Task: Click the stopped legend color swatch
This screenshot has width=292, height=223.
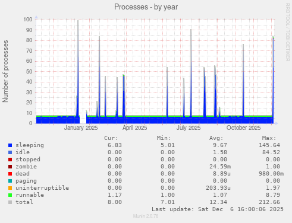Action: 10,160
